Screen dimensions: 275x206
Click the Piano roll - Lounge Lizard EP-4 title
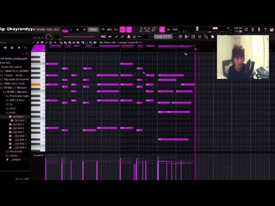pyautogui.click(x=123, y=42)
